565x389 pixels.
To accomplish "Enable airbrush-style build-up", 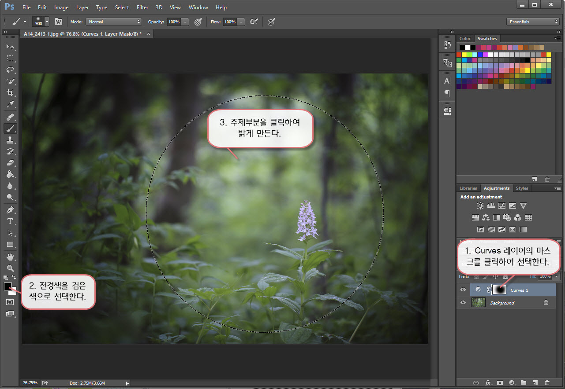I will point(254,22).
